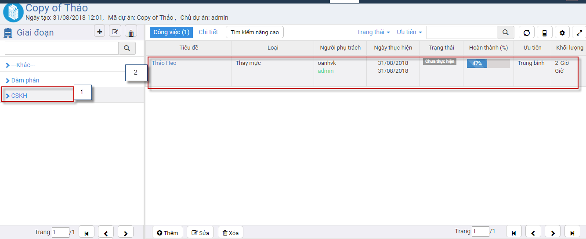586x239 pixels.
Task: Click the plus icon to add a stage
Action: click(x=100, y=32)
